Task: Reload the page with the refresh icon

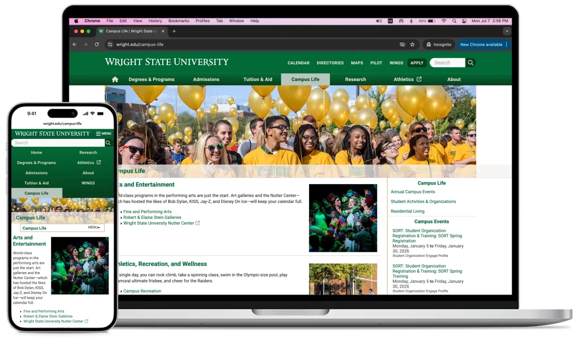Action: click(x=97, y=44)
